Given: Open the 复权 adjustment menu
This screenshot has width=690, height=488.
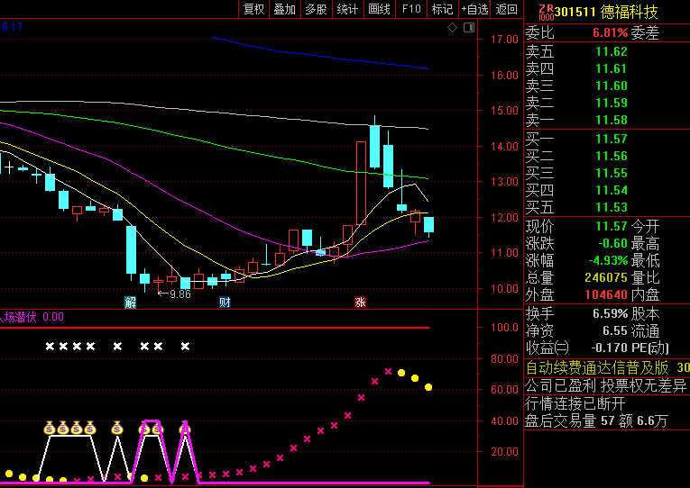Looking at the screenshot, I should [x=254, y=9].
